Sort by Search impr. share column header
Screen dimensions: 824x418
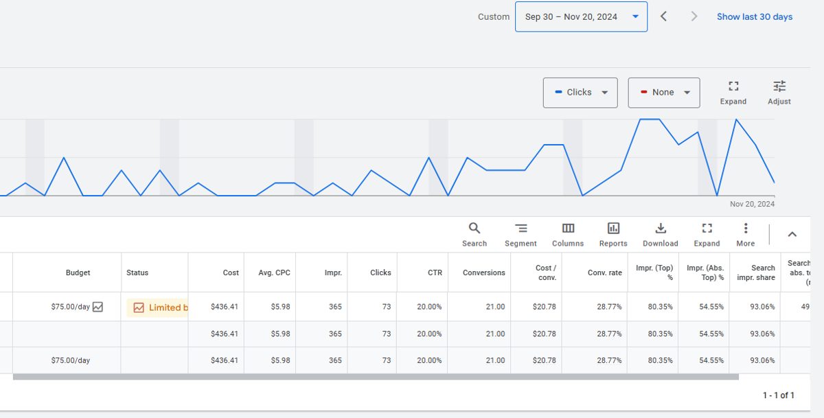click(756, 272)
